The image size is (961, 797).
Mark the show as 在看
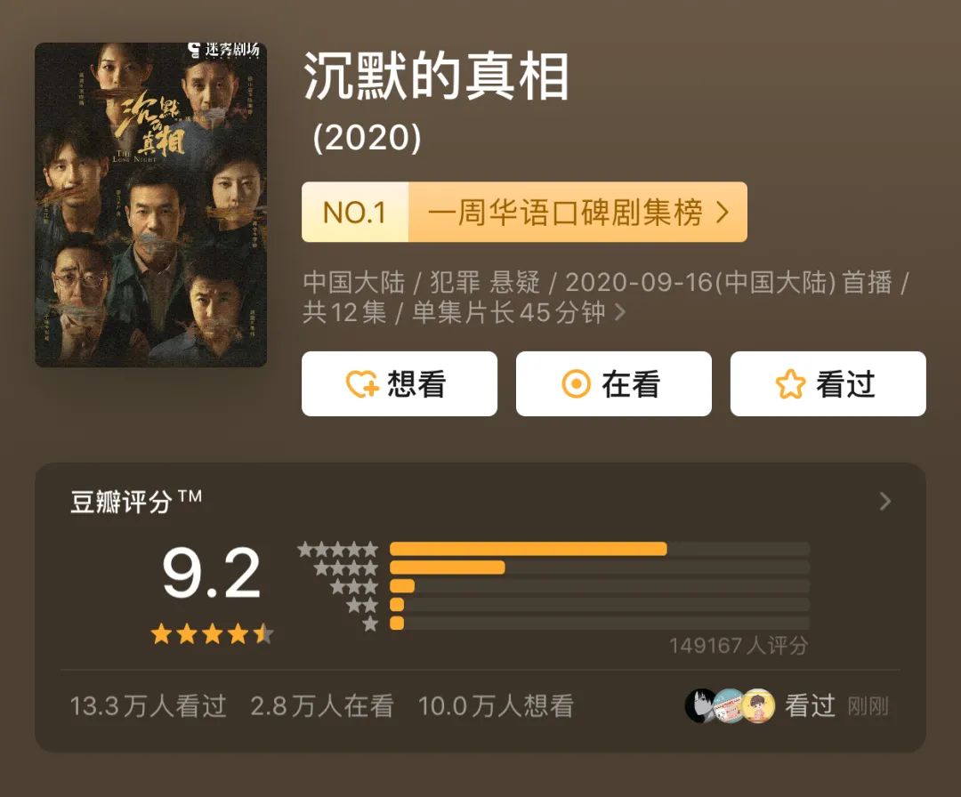614,384
